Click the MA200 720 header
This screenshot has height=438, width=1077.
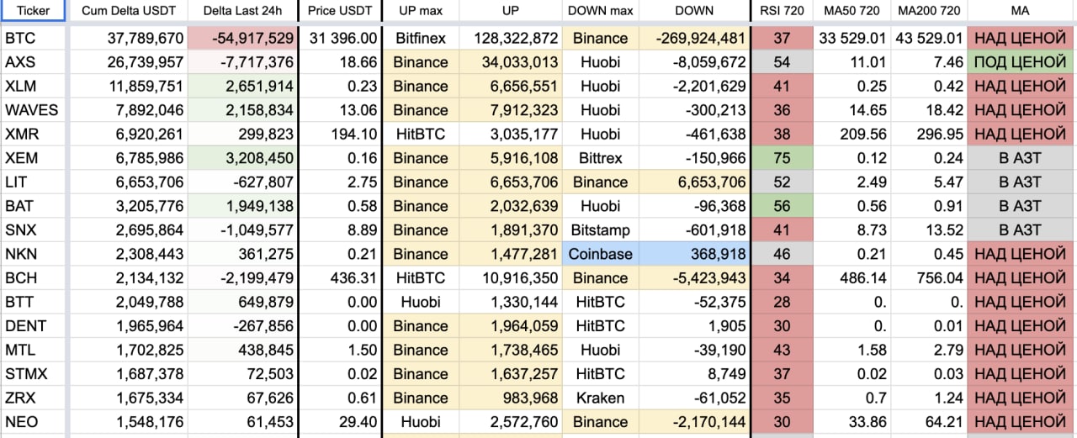929,12
